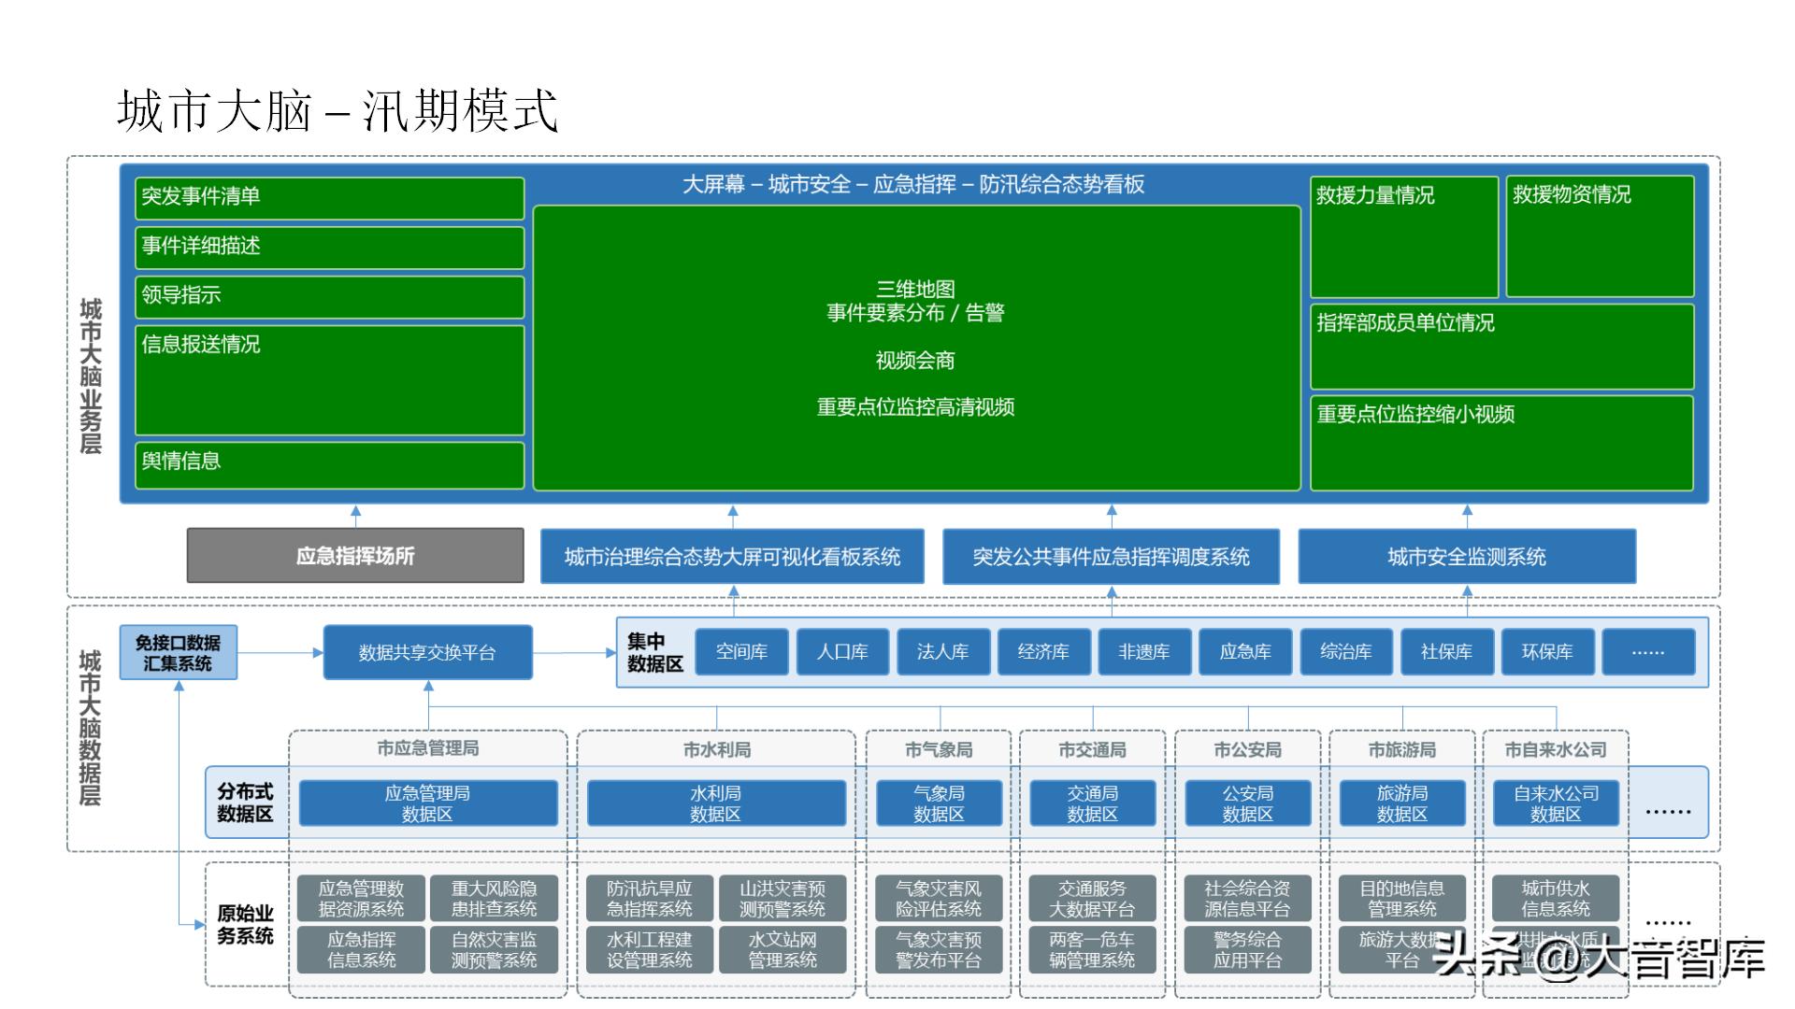Viewport: 1795px width, 1009px height.
Task: Open the 数据共享交换平台 block
Action: click(428, 653)
